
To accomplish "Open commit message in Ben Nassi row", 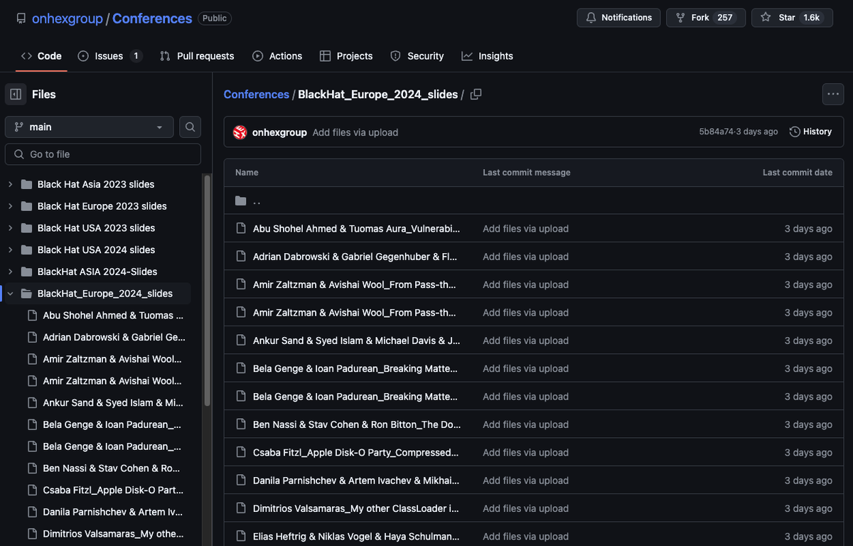I will point(526,424).
